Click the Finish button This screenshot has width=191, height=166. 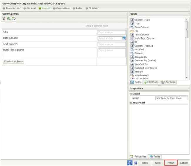coord(171,163)
